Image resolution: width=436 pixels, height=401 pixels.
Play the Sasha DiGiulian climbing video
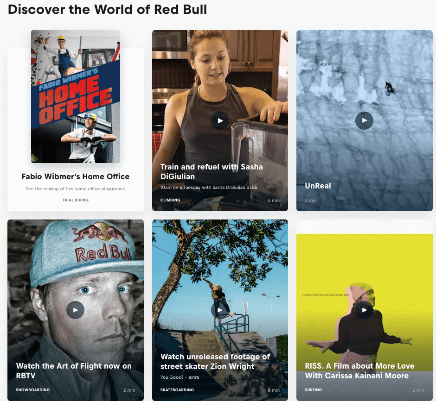pos(220,121)
